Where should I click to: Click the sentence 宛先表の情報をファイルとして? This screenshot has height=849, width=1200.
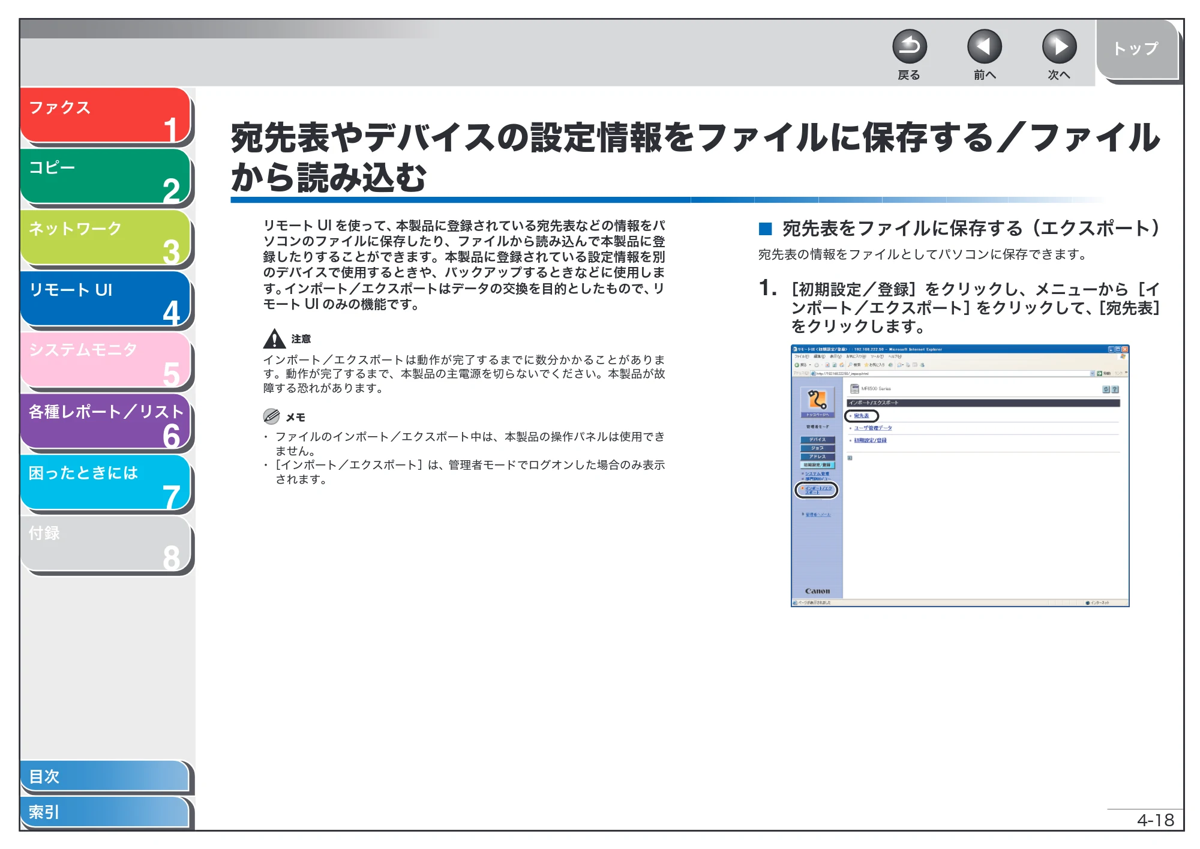(923, 254)
